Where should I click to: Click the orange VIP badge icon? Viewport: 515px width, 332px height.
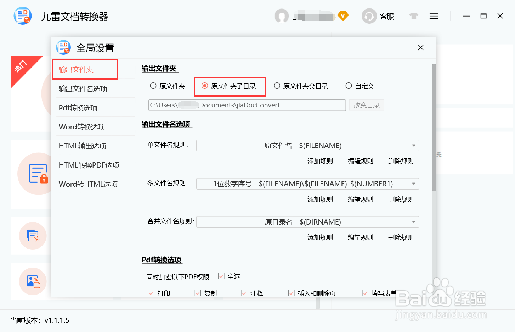pyautogui.click(x=343, y=16)
